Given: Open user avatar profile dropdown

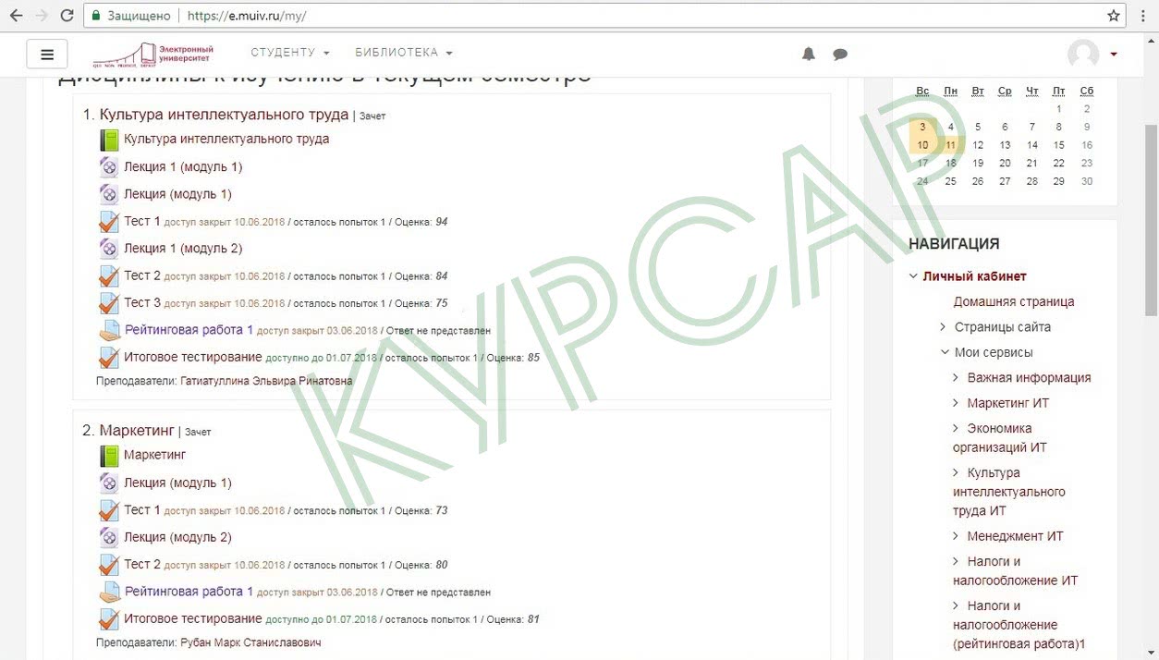Looking at the screenshot, I should (x=1092, y=55).
